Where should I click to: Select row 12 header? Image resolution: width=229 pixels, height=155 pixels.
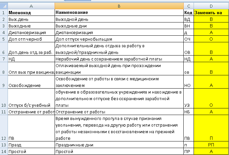tap(4, 128)
